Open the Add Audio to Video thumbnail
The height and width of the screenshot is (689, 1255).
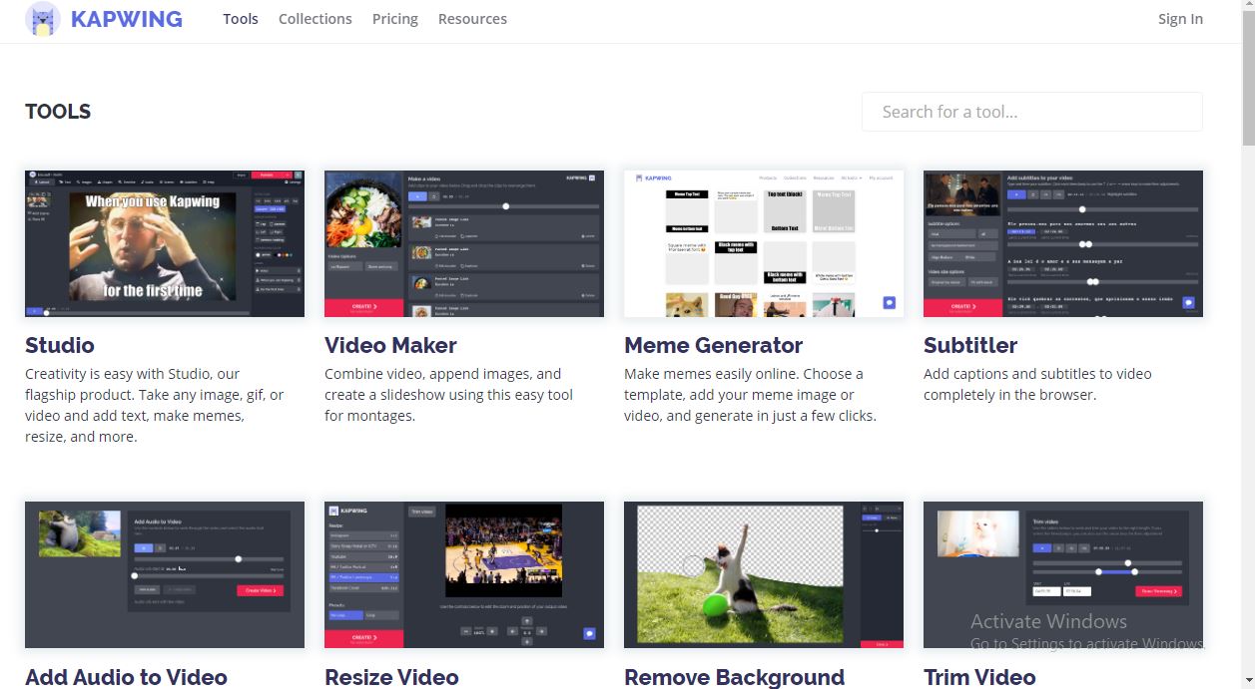pyautogui.click(x=165, y=575)
